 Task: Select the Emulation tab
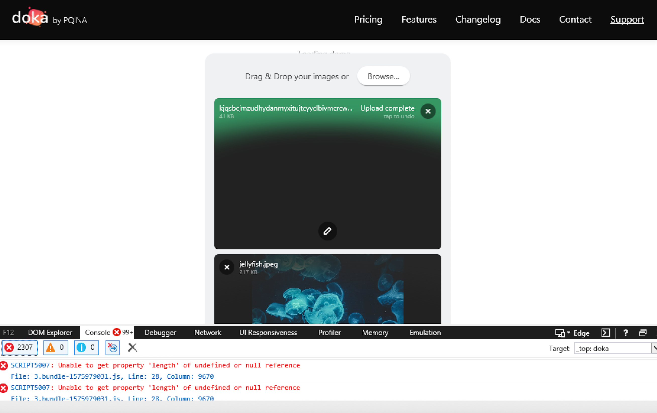coord(425,332)
